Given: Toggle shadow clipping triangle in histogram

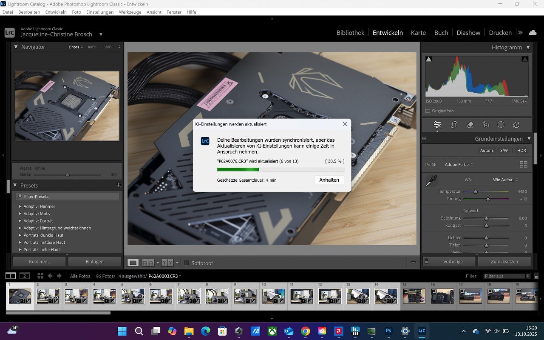Looking at the screenshot, I should coord(429,59).
